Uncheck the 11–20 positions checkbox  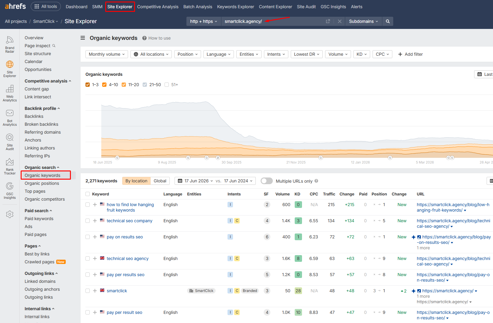(x=124, y=85)
